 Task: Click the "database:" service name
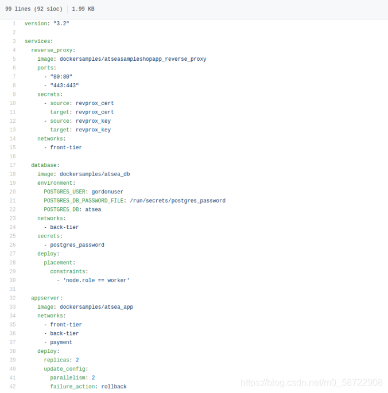(x=45, y=165)
